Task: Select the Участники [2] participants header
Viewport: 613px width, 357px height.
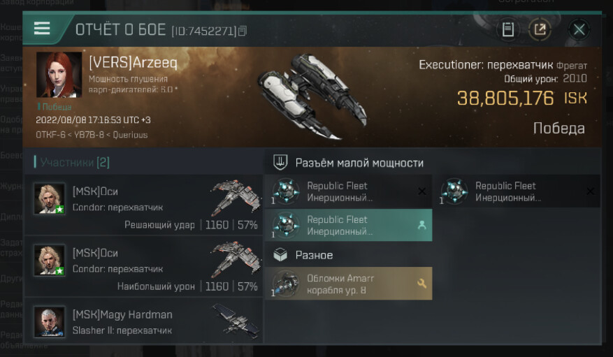Action: pyautogui.click(x=74, y=162)
